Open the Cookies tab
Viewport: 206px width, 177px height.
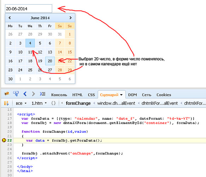(164, 95)
